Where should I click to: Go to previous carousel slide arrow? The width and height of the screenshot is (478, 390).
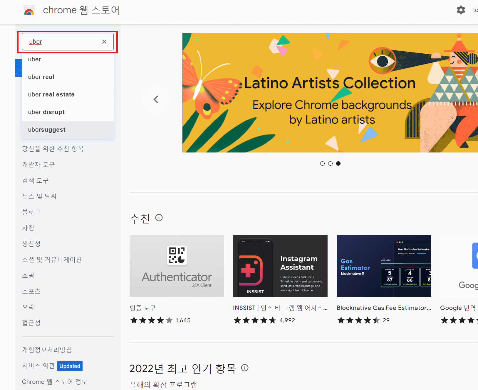pos(156,100)
